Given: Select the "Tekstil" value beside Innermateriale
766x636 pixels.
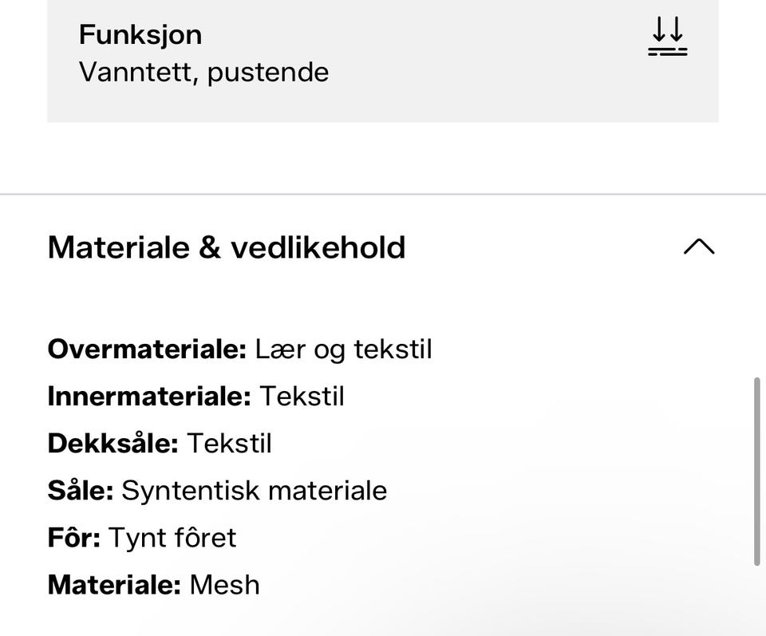Looking at the screenshot, I should point(302,396).
